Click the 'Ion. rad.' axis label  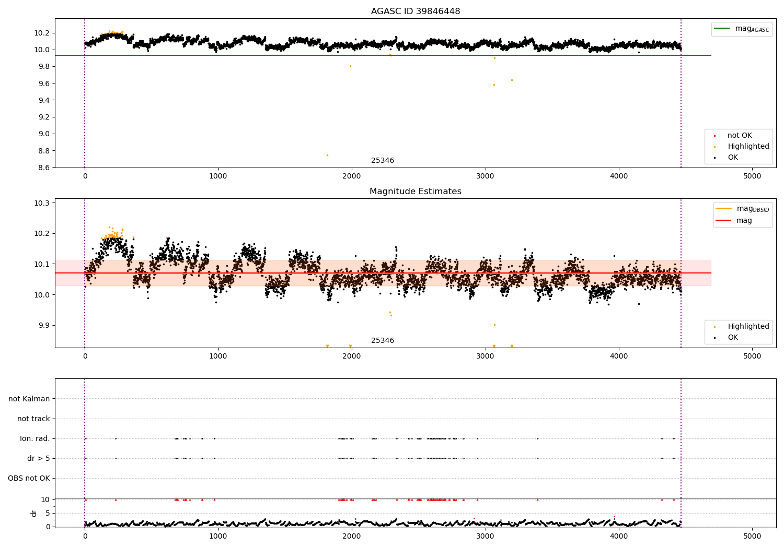35,438
